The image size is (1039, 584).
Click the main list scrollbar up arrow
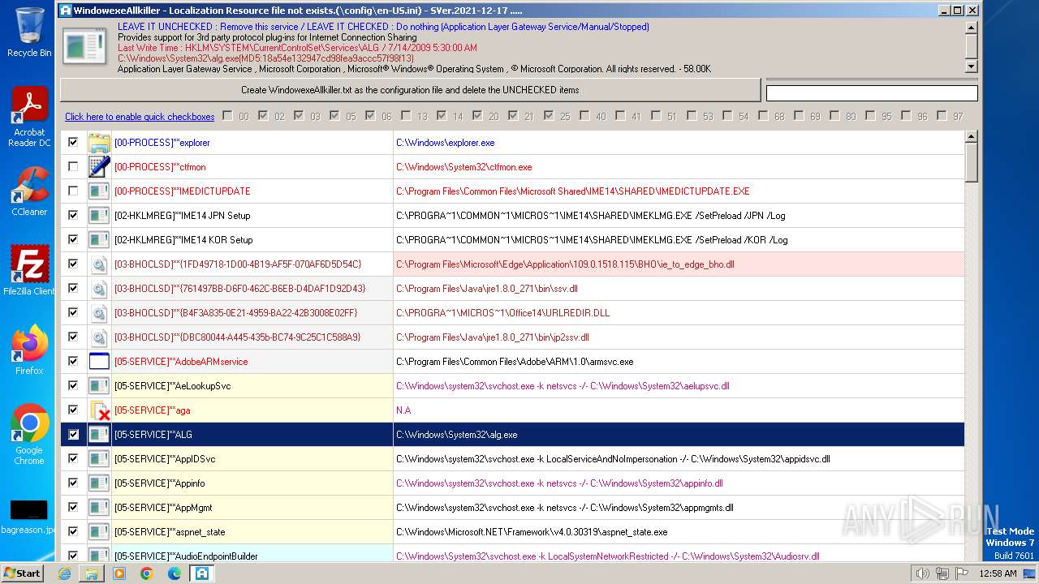pos(972,136)
